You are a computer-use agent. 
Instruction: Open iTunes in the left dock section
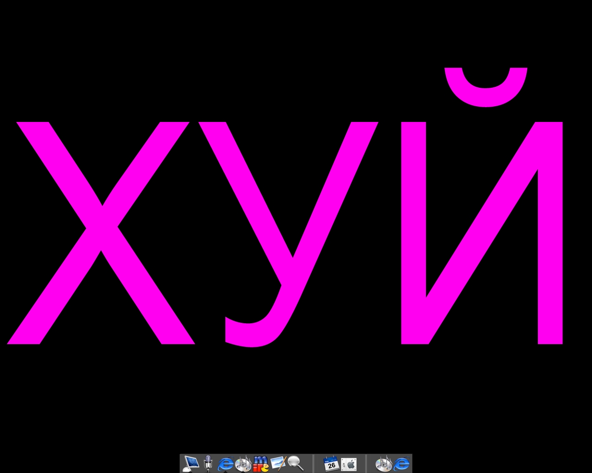(x=243, y=463)
